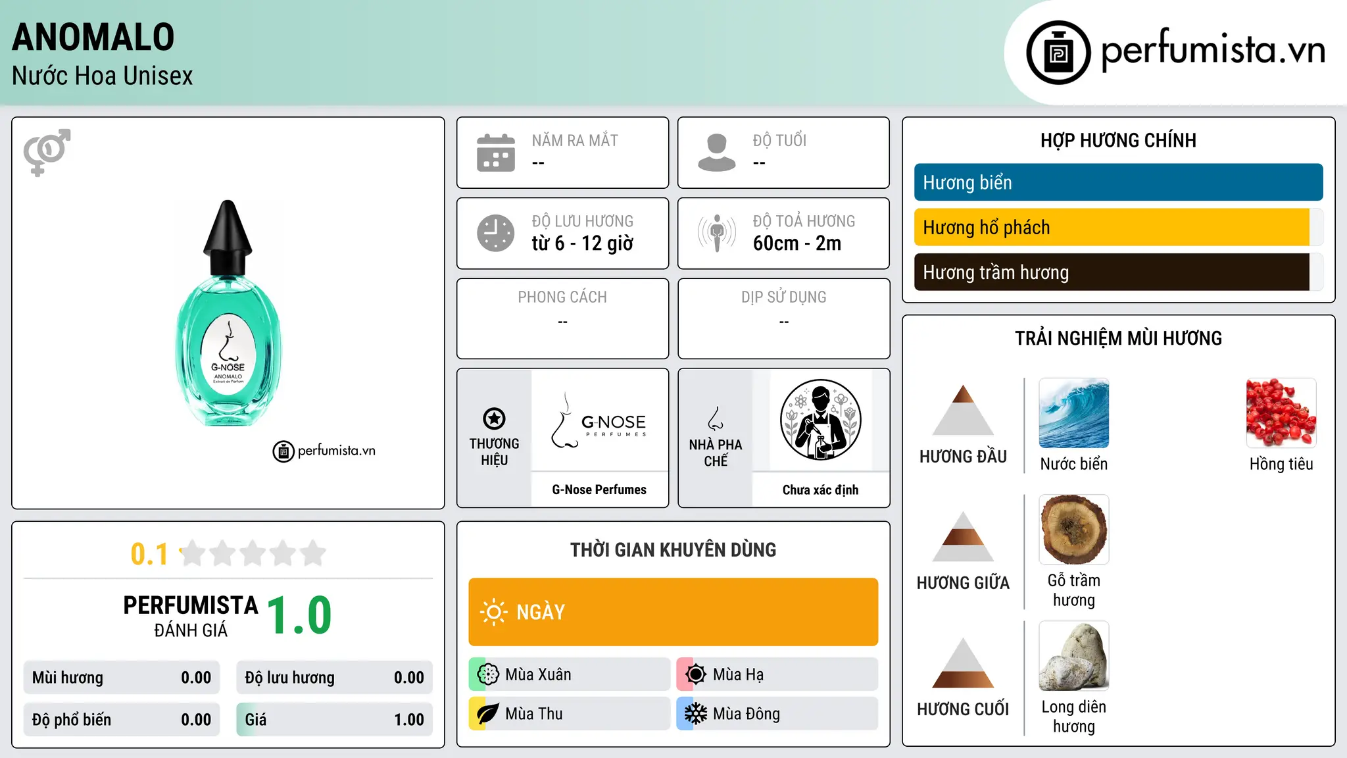
Task: Click the sun icon in the Ngày bar
Action: point(493,612)
